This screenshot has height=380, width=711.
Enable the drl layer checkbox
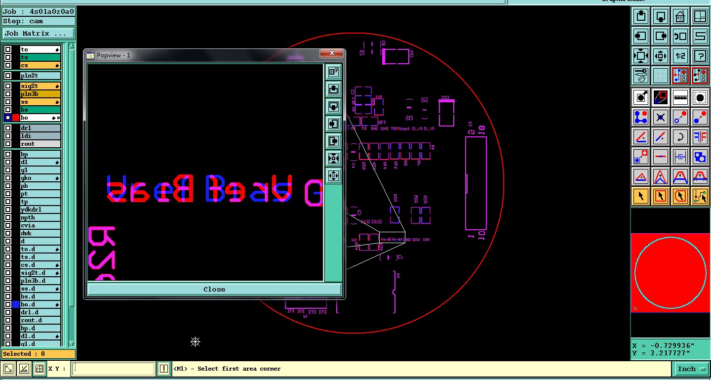pos(8,128)
